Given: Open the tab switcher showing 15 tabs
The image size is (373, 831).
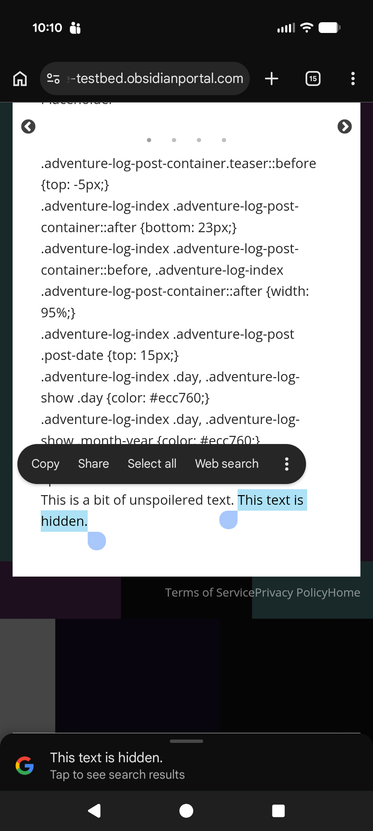Looking at the screenshot, I should 313,79.
